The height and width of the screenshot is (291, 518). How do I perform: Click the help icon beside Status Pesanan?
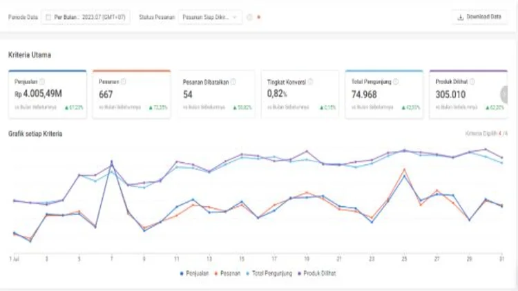pyautogui.click(x=250, y=17)
